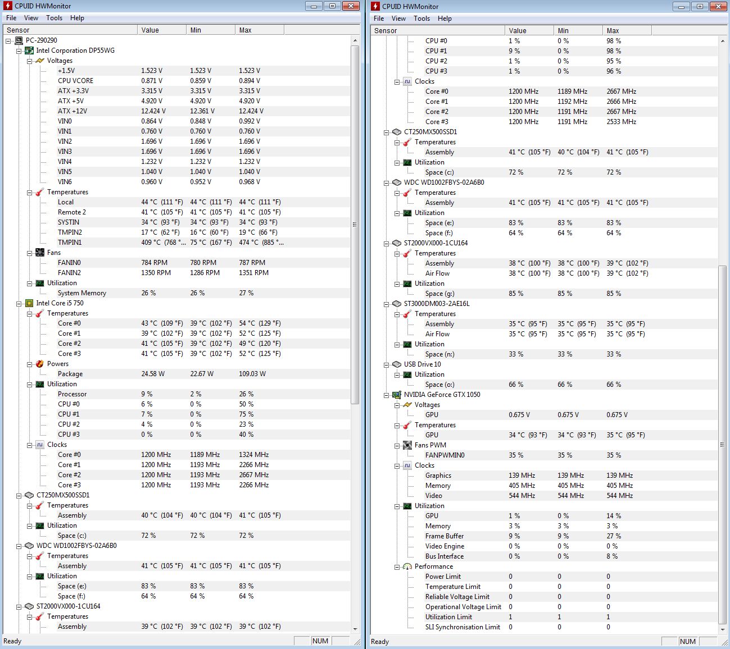This screenshot has width=730, height=649.
Task: Click the Utilization icon above the Processor row
Action: (40, 384)
